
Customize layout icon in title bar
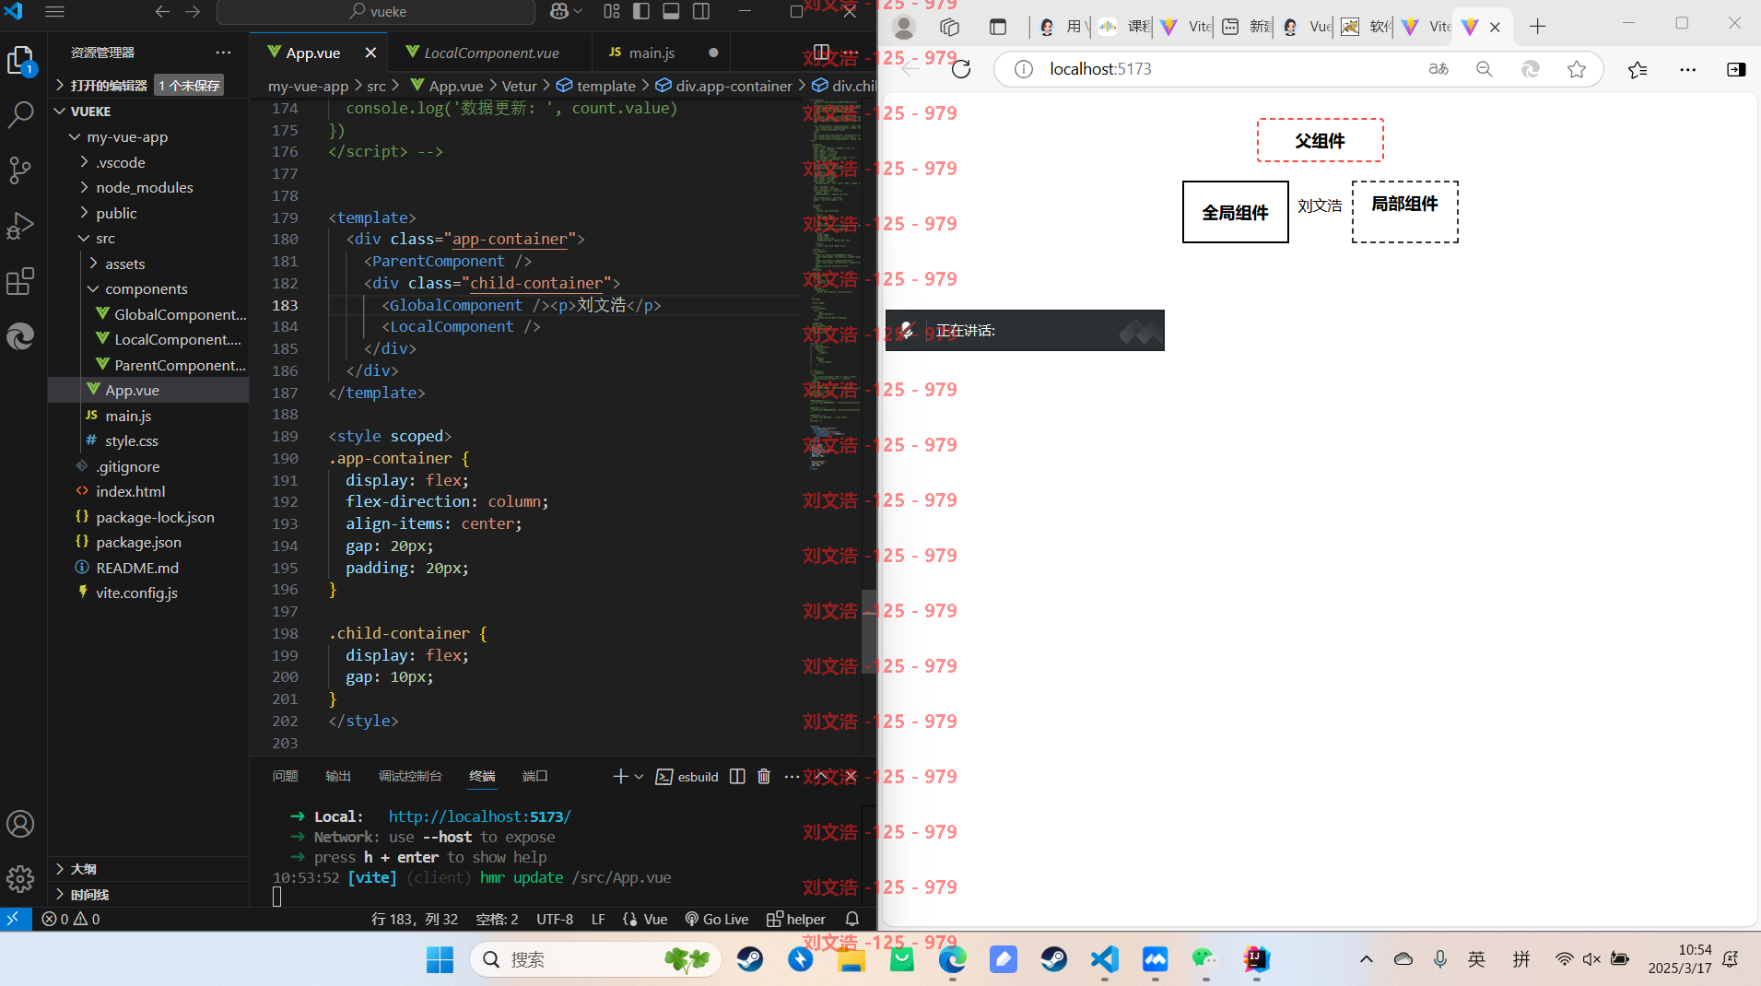click(x=612, y=12)
